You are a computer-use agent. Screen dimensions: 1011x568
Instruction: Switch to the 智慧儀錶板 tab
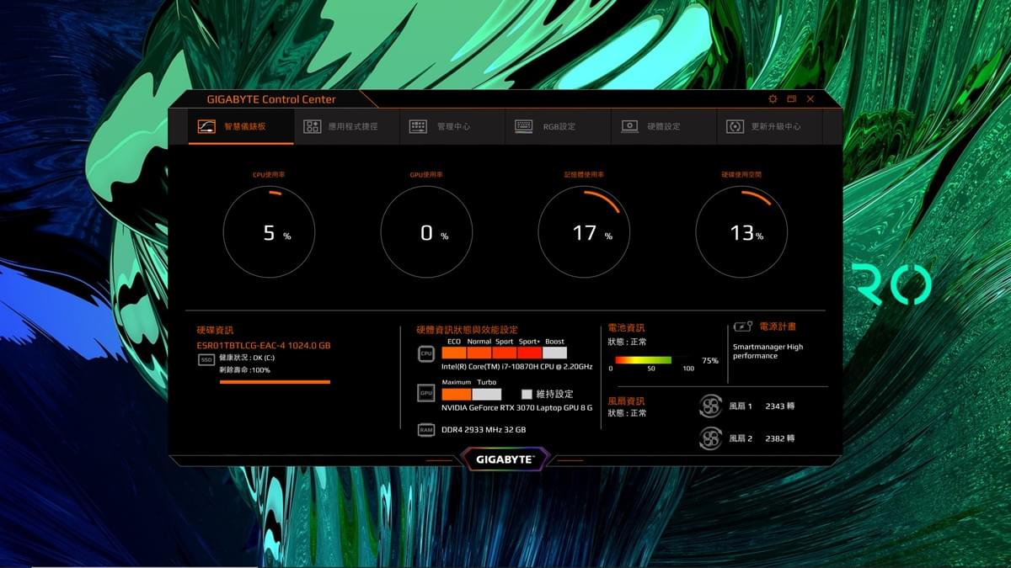(241, 126)
